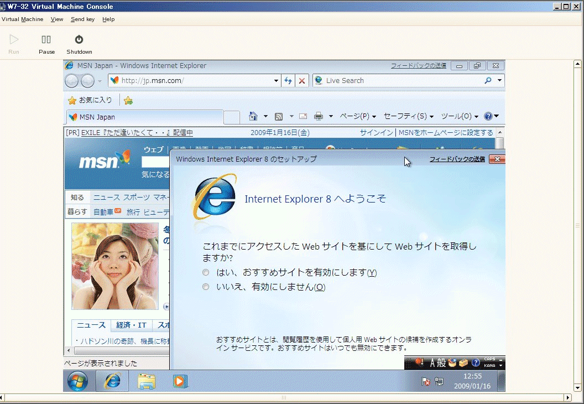Click woman photo thumbnail on MSN page

coord(115,266)
